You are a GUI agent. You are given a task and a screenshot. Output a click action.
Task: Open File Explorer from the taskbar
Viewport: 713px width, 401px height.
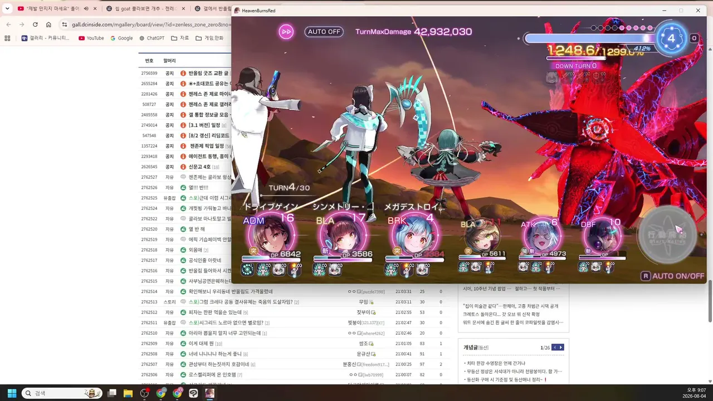pyautogui.click(x=128, y=393)
